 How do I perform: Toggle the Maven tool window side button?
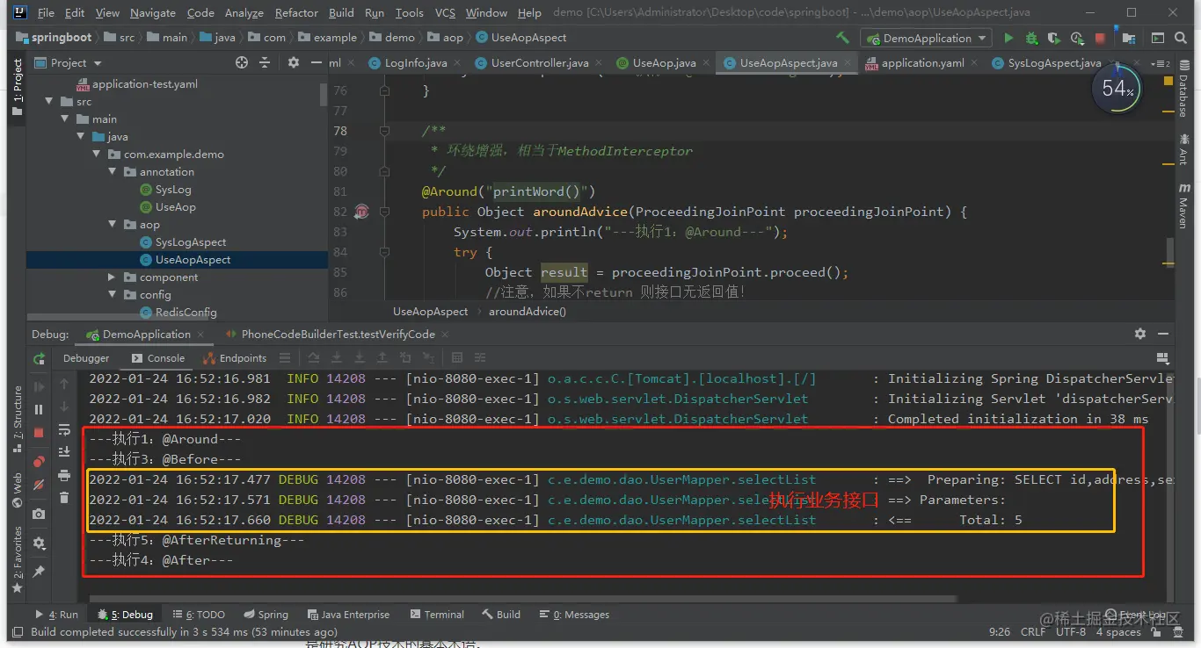1183,208
